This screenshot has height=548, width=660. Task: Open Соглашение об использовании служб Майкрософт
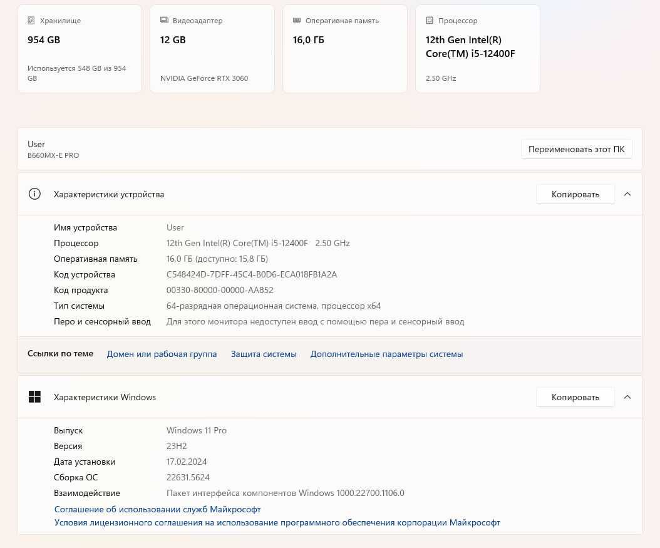(x=157, y=509)
